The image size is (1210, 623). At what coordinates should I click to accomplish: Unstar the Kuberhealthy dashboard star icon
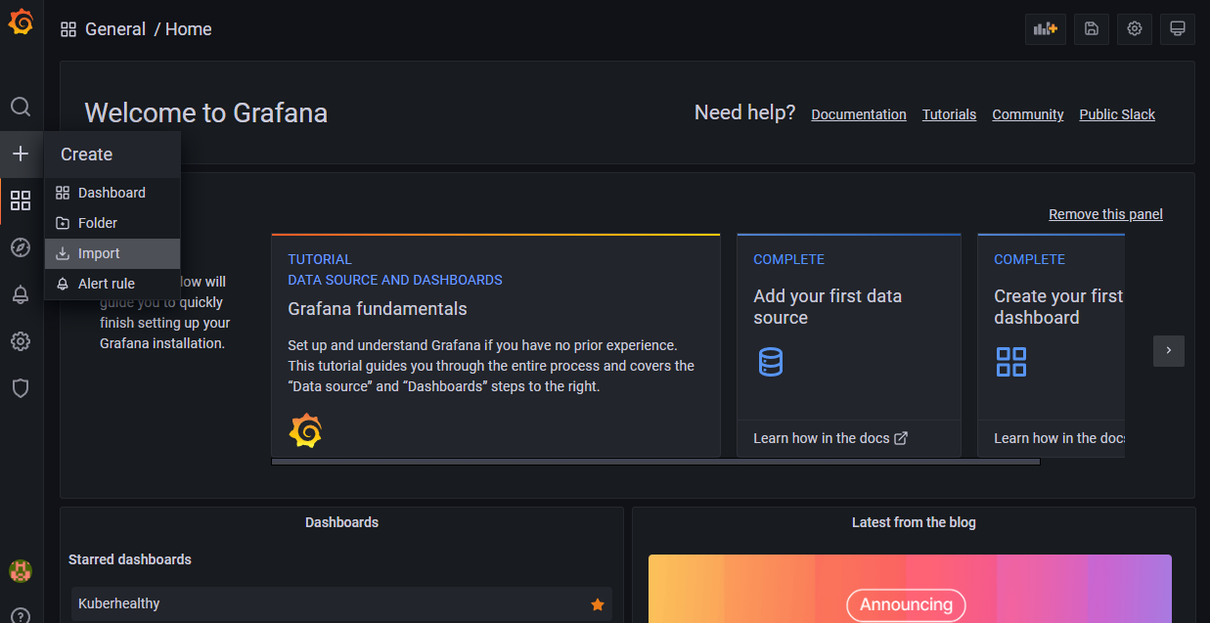(598, 604)
